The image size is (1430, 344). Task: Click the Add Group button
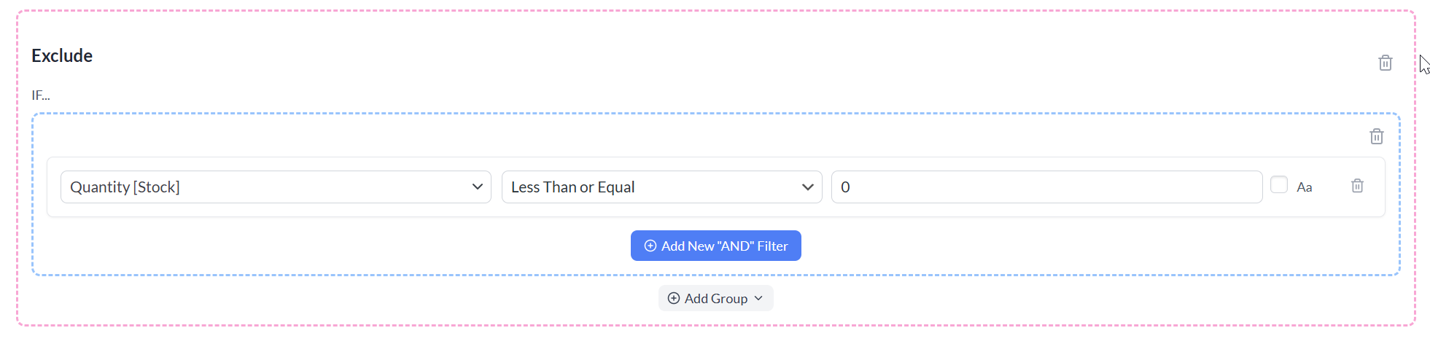[716, 298]
